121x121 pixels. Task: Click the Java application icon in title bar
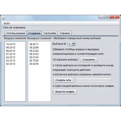coord(3,18)
